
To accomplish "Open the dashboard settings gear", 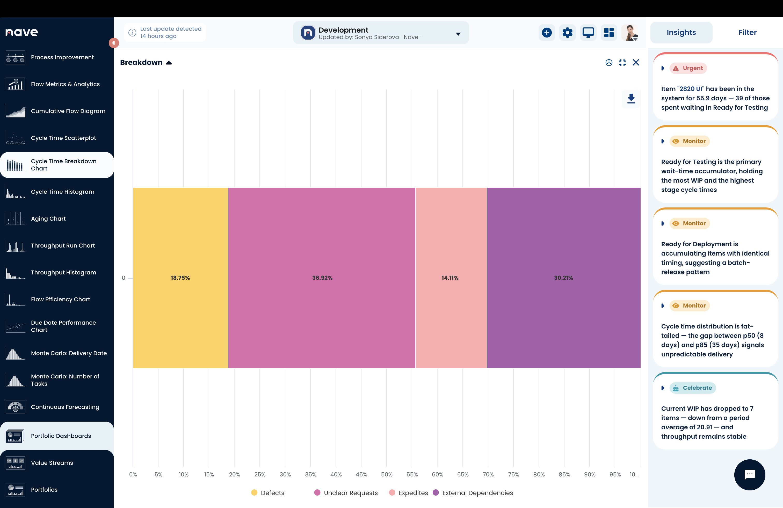I will pyautogui.click(x=567, y=33).
